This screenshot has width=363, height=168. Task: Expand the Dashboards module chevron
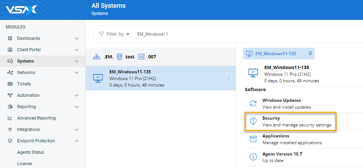point(77,38)
